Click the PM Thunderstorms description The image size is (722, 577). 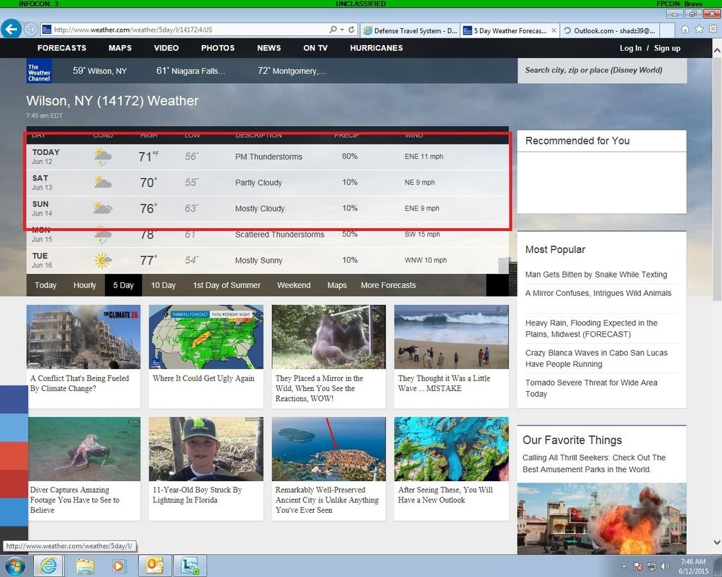(269, 156)
